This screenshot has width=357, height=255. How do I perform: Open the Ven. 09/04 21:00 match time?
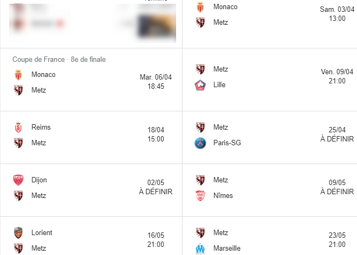coord(337,76)
